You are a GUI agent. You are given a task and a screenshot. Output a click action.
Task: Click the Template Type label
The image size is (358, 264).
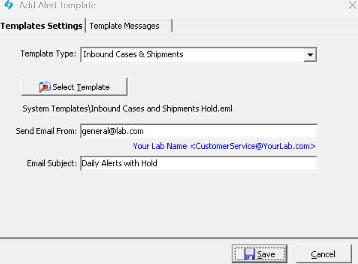point(48,54)
